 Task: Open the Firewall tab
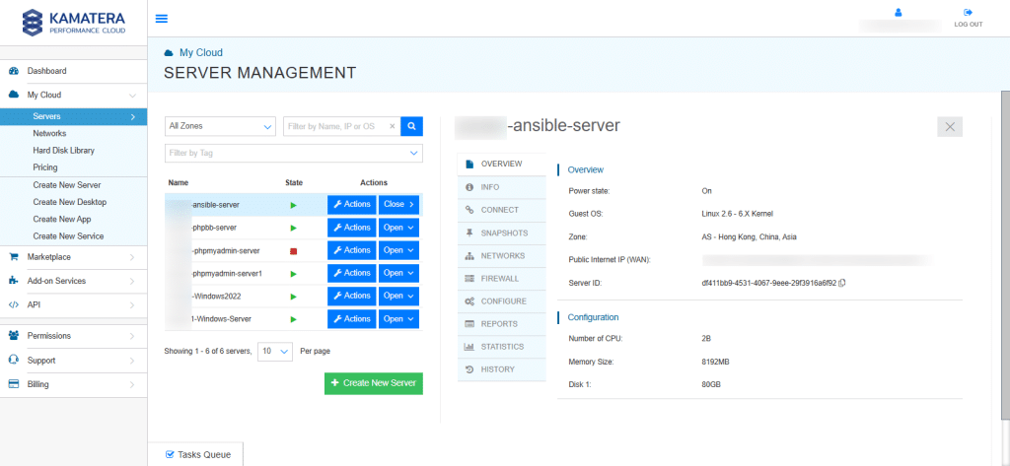point(502,279)
